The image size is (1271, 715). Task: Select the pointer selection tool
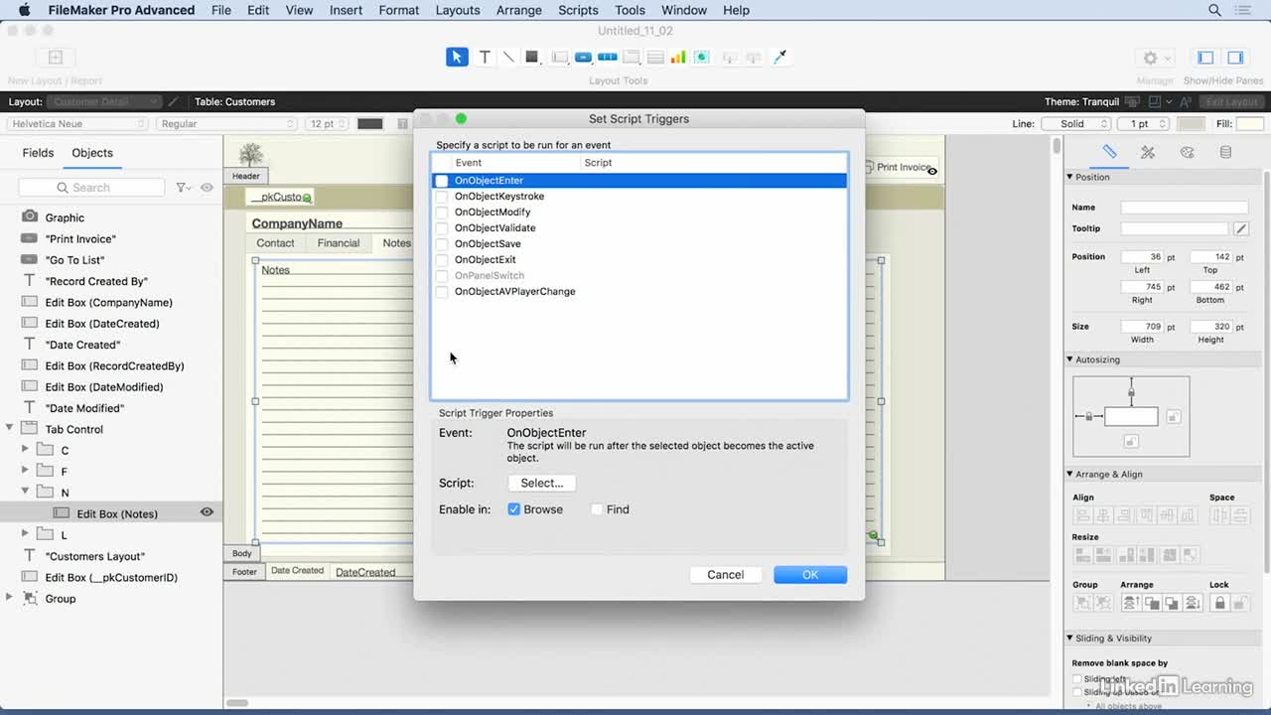point(457,58)
